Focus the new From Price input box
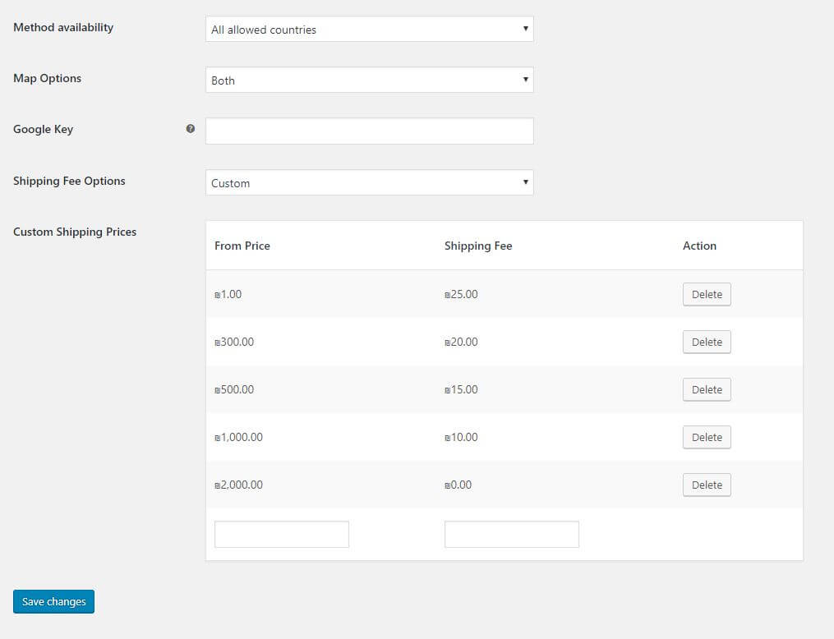The image size is (834, 639). 281,534
